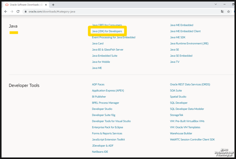Click the padlock site info icon

(25, 12)
